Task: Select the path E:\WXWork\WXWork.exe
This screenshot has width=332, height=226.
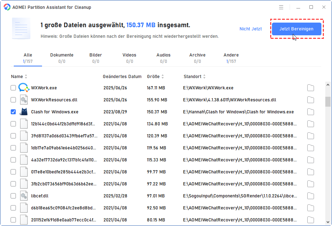Action: [208, 88]
